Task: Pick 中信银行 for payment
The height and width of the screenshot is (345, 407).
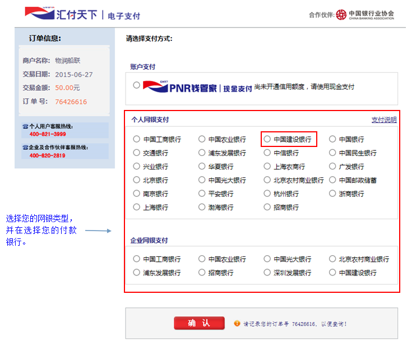Action: (267, 153)
